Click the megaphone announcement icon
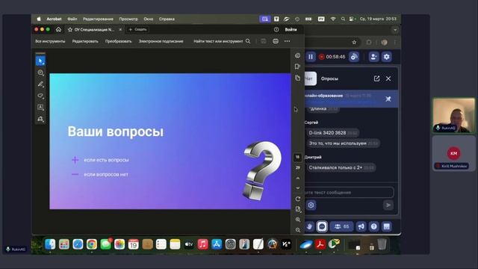The width and height of the screenshot is (478, 269). coord(361,226)
